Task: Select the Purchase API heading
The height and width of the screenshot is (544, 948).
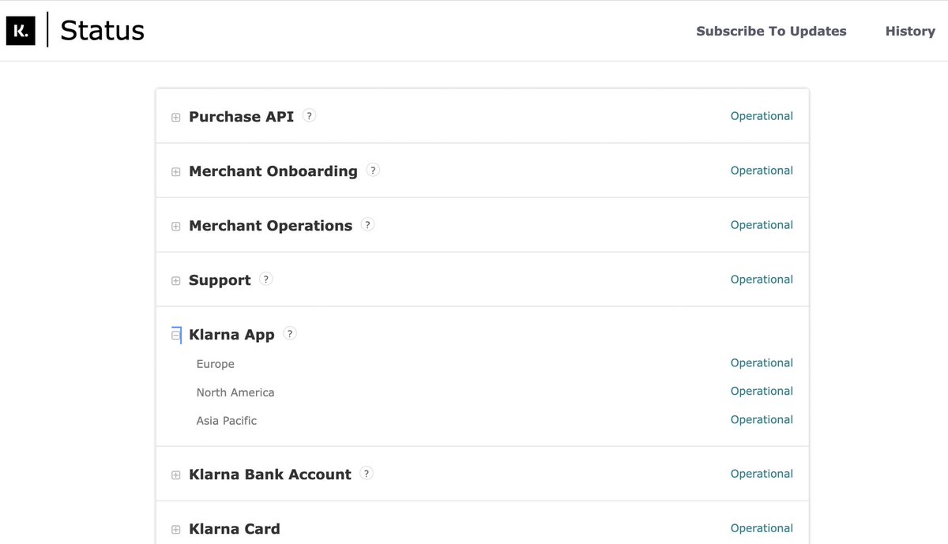Action: click(x=241, y=117)
